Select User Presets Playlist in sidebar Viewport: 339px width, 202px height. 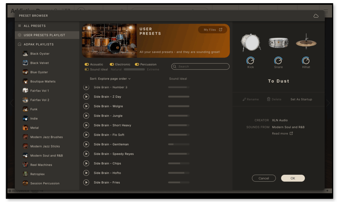[x=47, y=35]
